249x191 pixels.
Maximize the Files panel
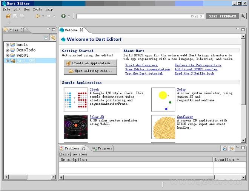(54, 29)
